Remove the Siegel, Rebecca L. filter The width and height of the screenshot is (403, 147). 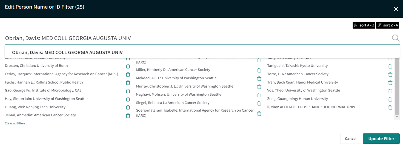(259, 103)
